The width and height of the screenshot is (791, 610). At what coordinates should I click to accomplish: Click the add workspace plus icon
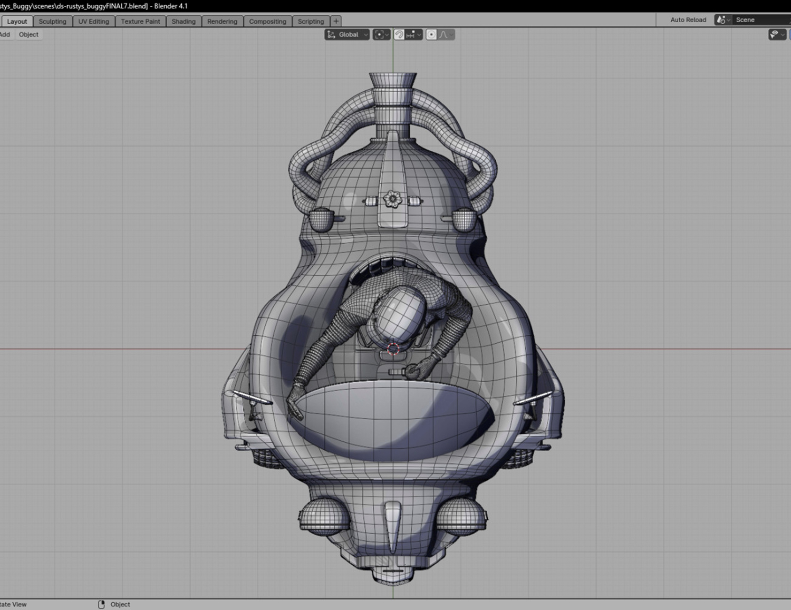pos(336,22)
